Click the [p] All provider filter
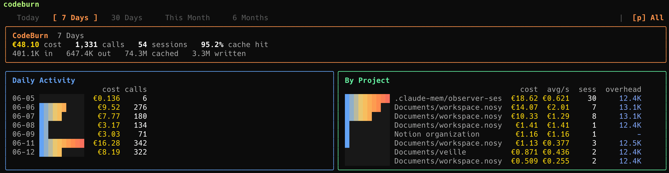The height and width of the screenshot is (173, 669). coord(648,18)
